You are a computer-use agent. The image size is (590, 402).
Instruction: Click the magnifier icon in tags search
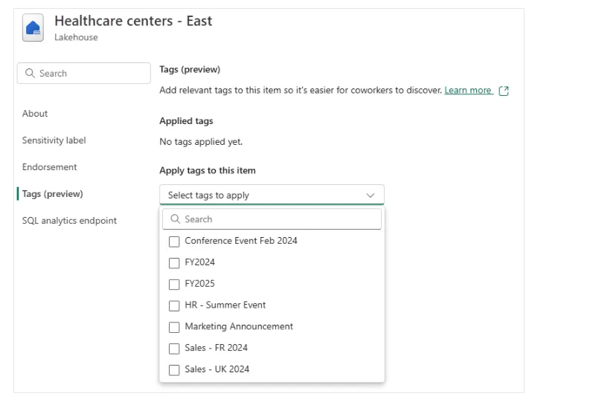[175, 218]
